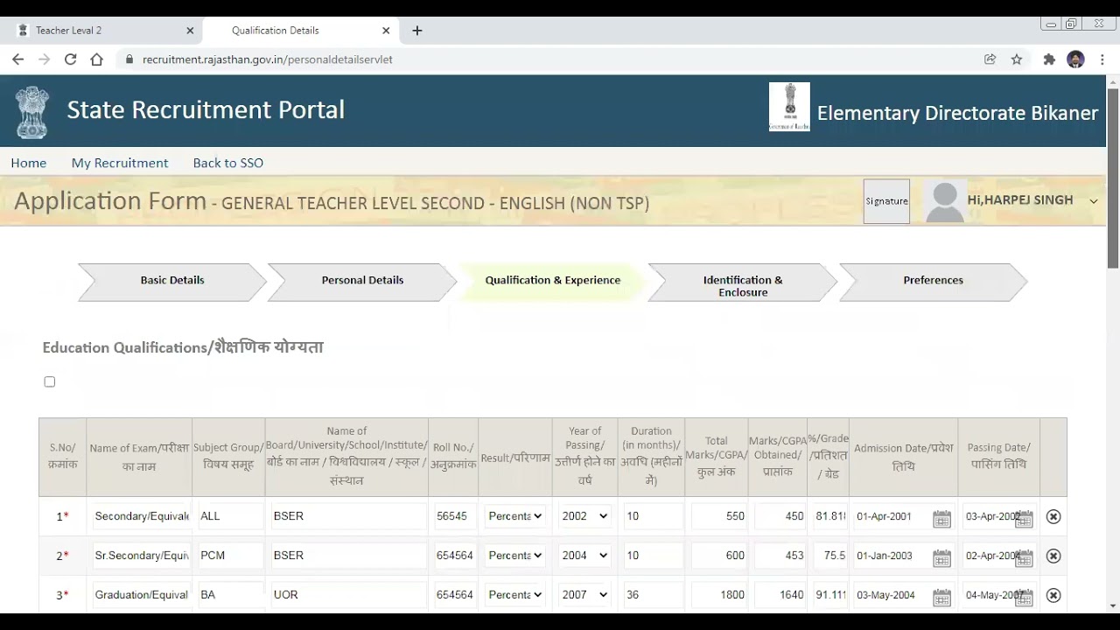
Task: Click the UOR university name field
Action: click(x=347, y=595)
